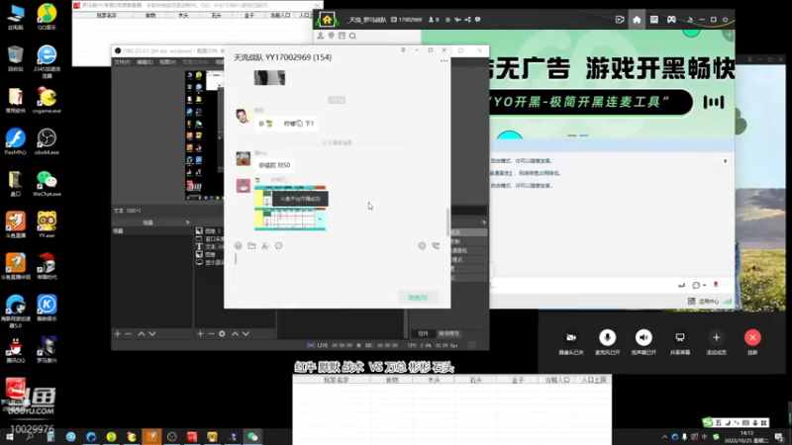Viewport: 792px width, 445px height.
Task: Open the OBS Edit menu
Action: [x=145, y=62]
